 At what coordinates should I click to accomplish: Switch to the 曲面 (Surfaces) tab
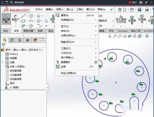[40, 31]
